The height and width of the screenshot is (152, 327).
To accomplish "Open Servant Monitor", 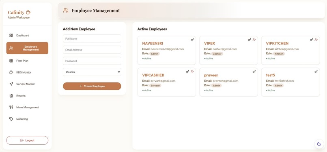I will pyautogui.click(x=27, y=84).
